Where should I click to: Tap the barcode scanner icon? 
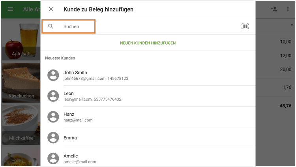(x=245, y=26)
